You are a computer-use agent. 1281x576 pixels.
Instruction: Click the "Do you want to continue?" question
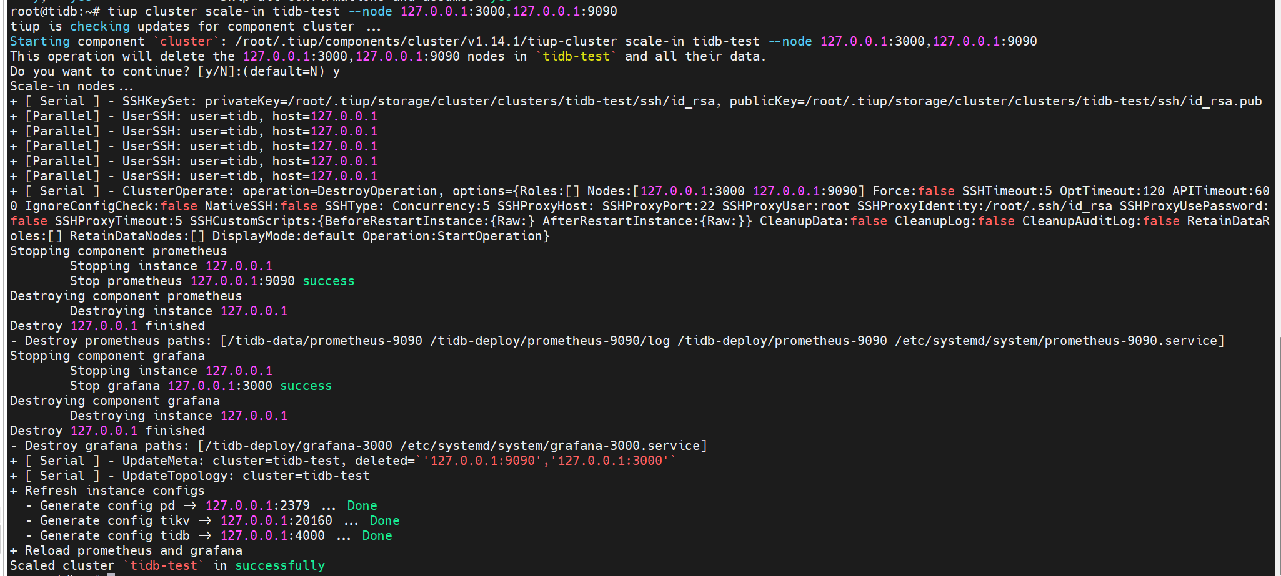click(x=100, y=71)
